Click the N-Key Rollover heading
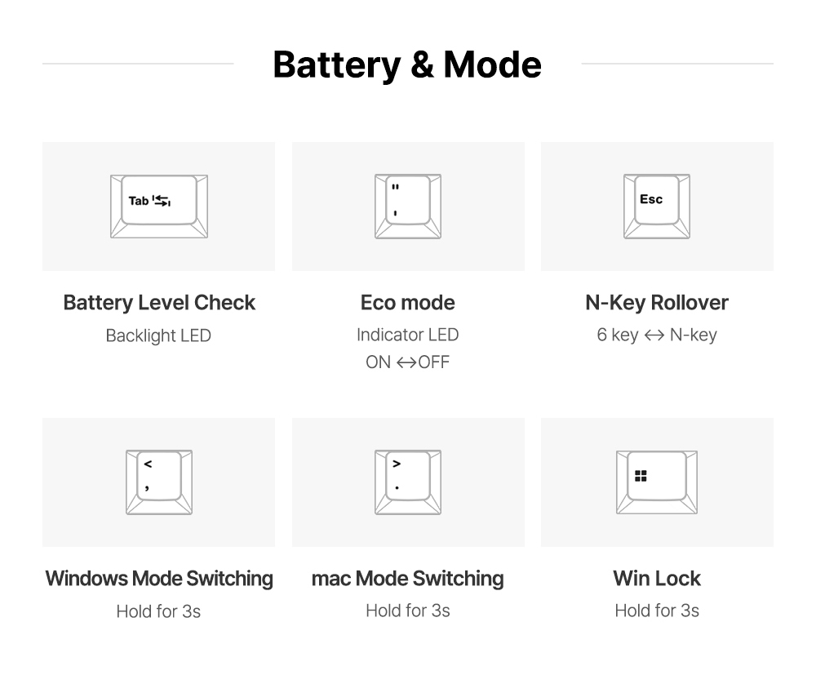 (657, 303)
